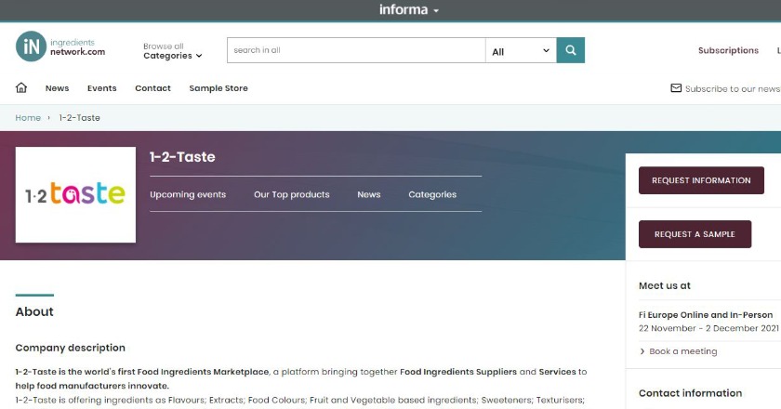Switch to the company News tab
The height and width of the screenshot is (409, 781).
[368, 194]
